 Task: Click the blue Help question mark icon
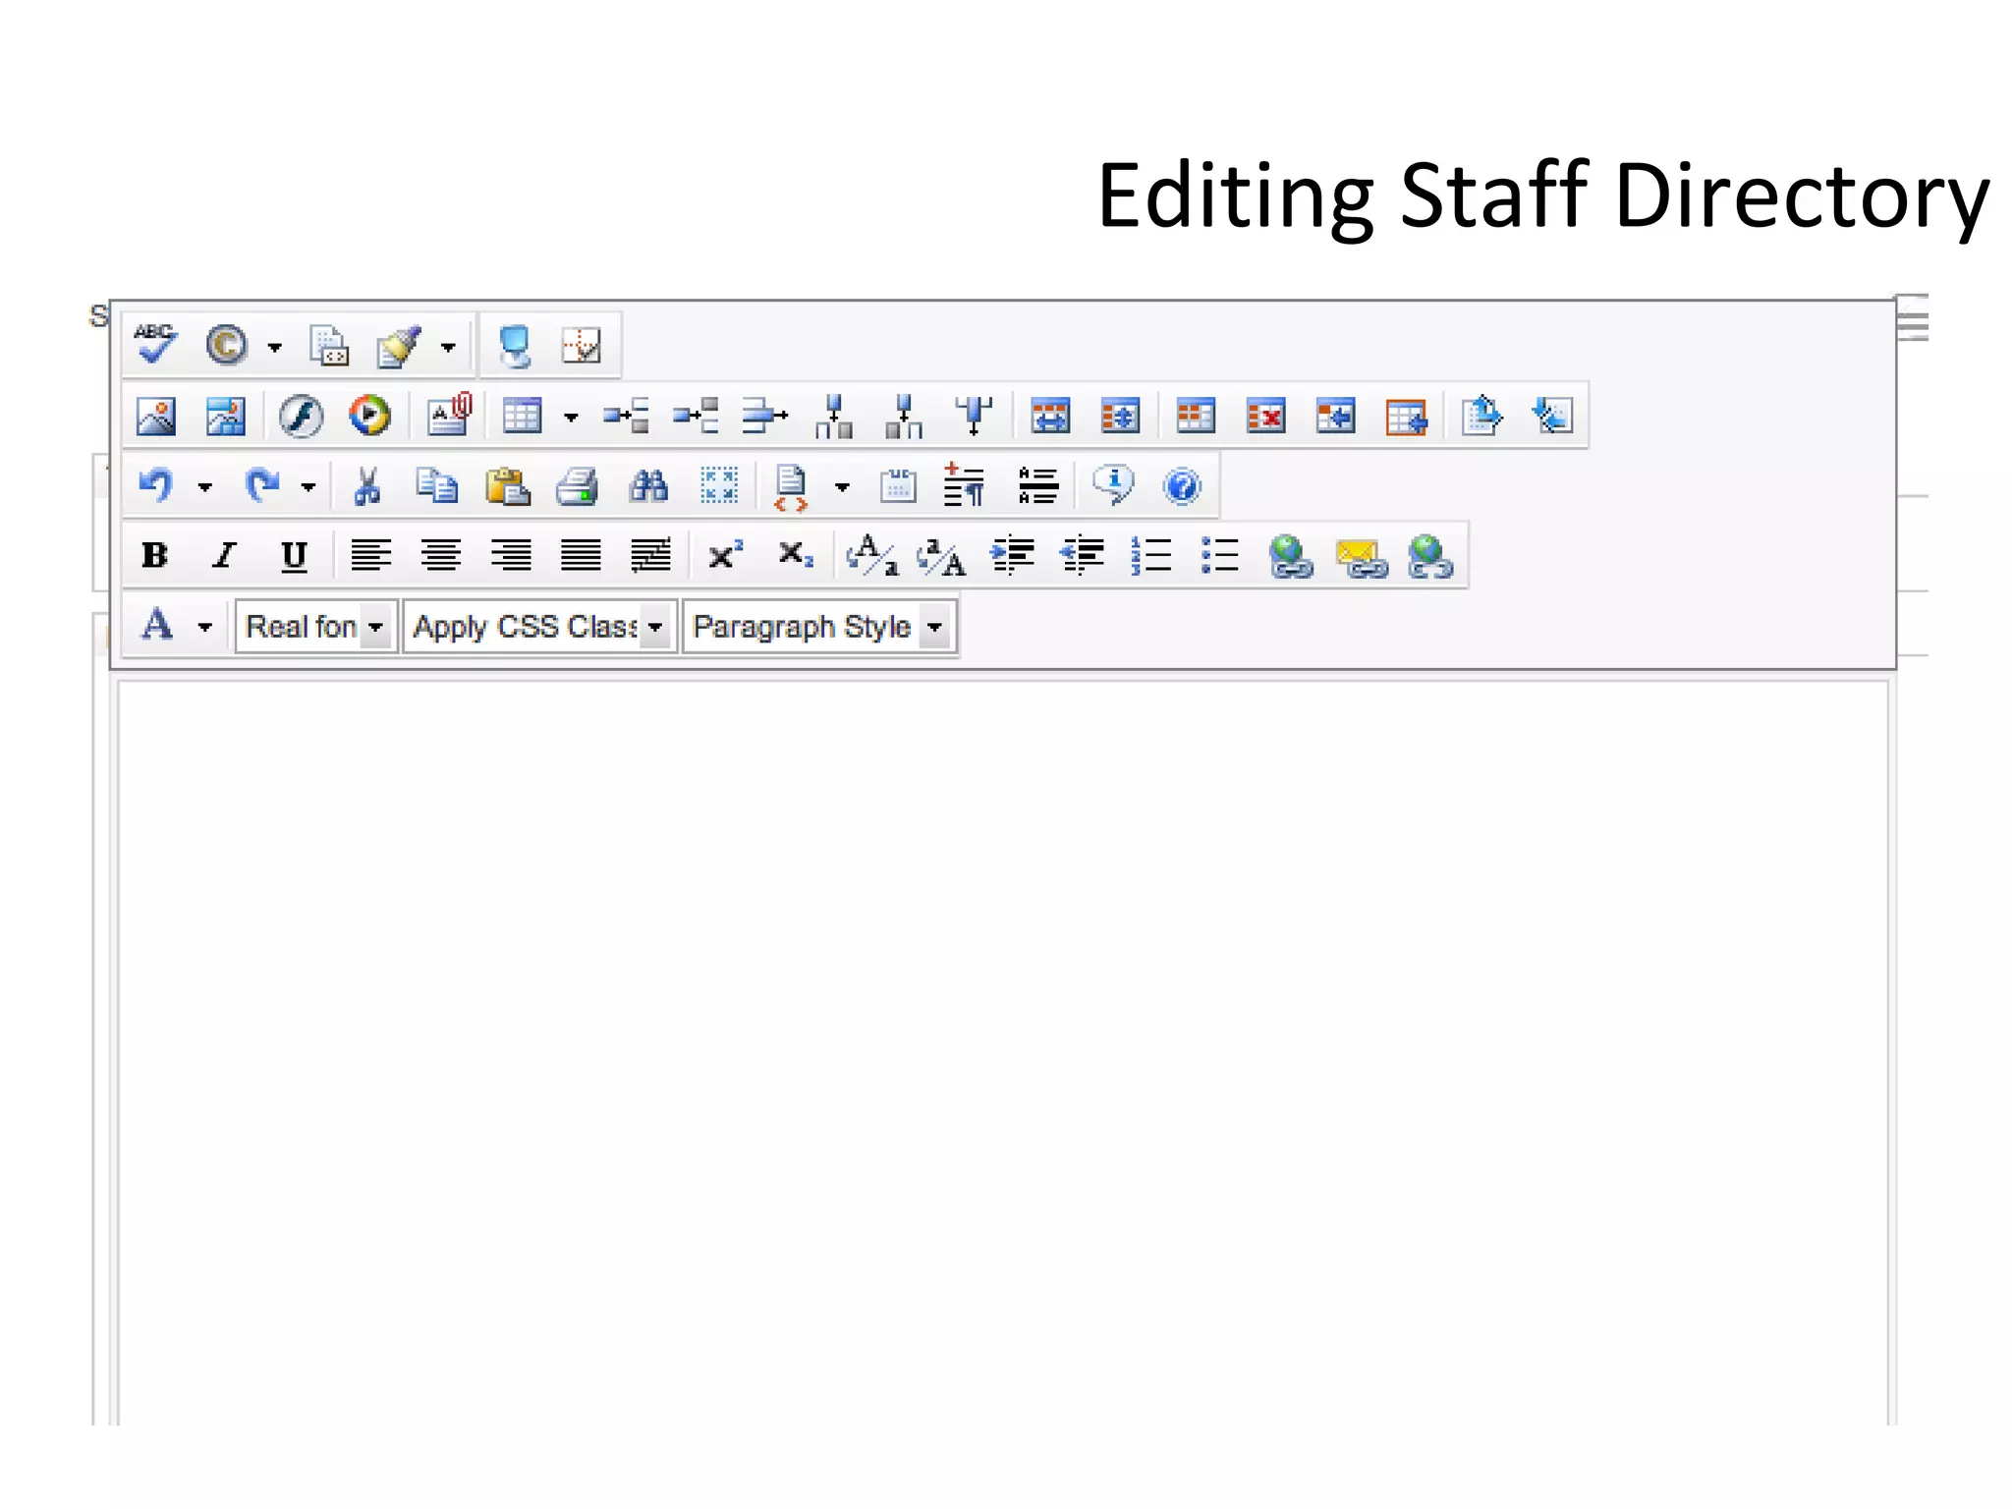click(x=1182, y=486)
